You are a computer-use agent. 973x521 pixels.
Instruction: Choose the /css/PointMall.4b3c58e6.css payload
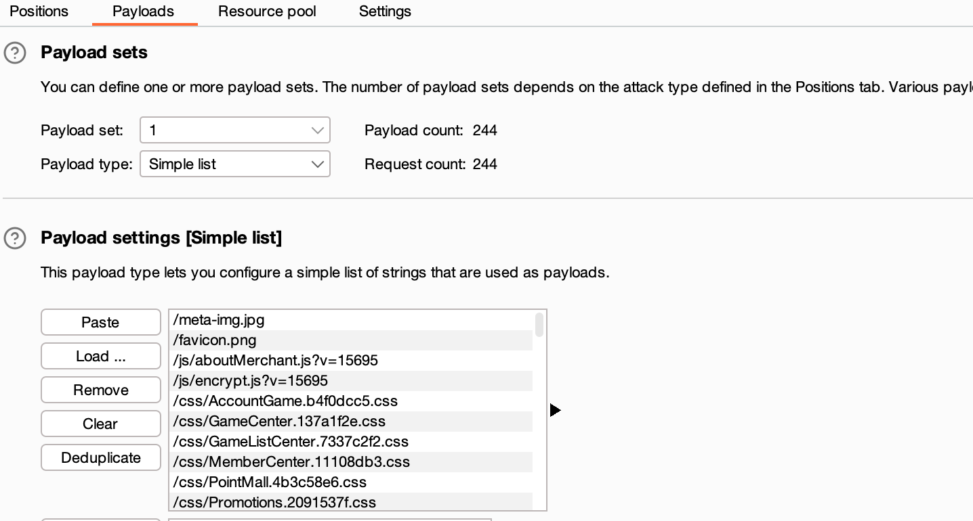coord(350,482)
